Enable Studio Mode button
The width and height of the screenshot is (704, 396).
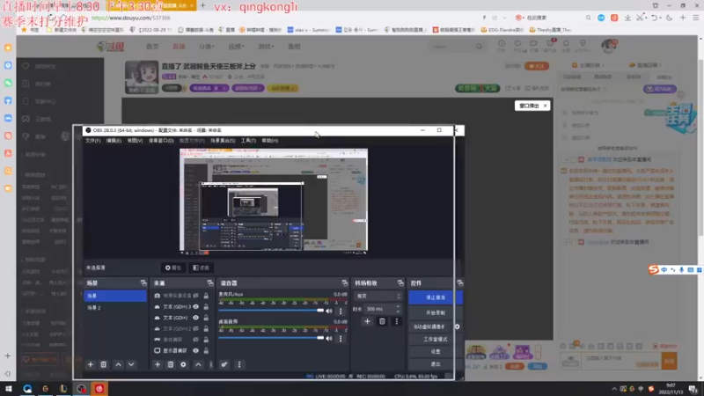pyautogui.click(x=435, y=339)
